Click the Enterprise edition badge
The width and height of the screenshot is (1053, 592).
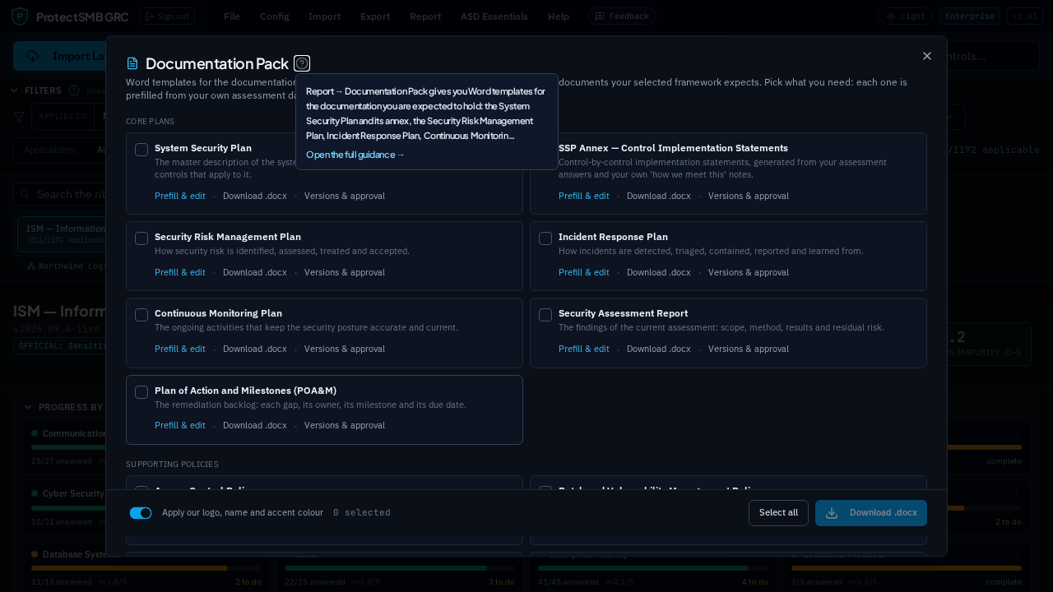point(970,16)
